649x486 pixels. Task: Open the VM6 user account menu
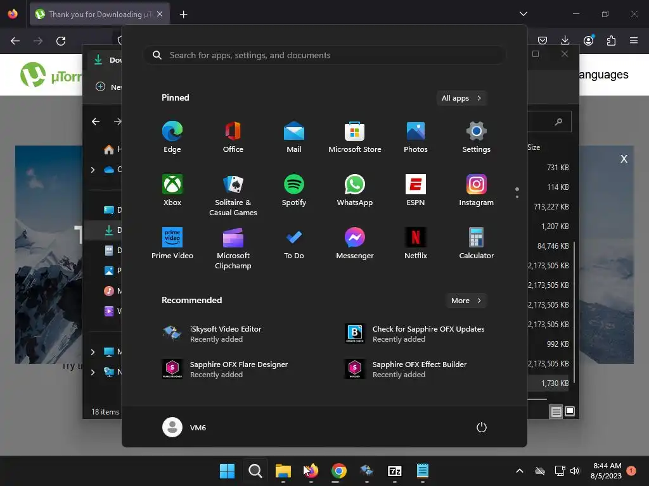click(184, 427)
